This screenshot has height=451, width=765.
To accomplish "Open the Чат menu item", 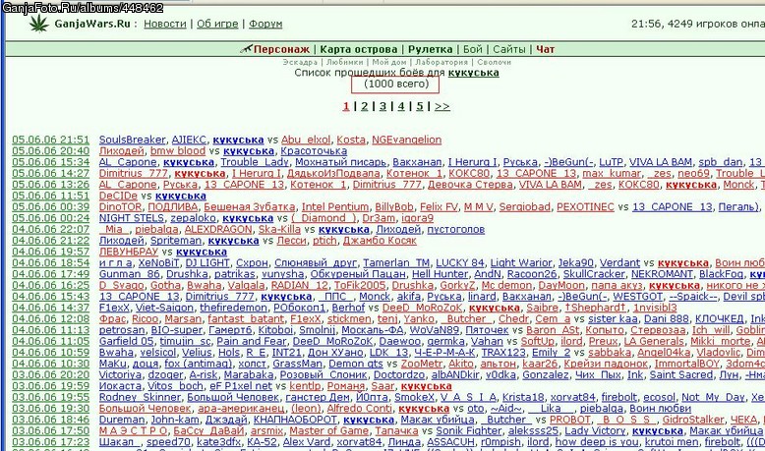I will (546, 49).
